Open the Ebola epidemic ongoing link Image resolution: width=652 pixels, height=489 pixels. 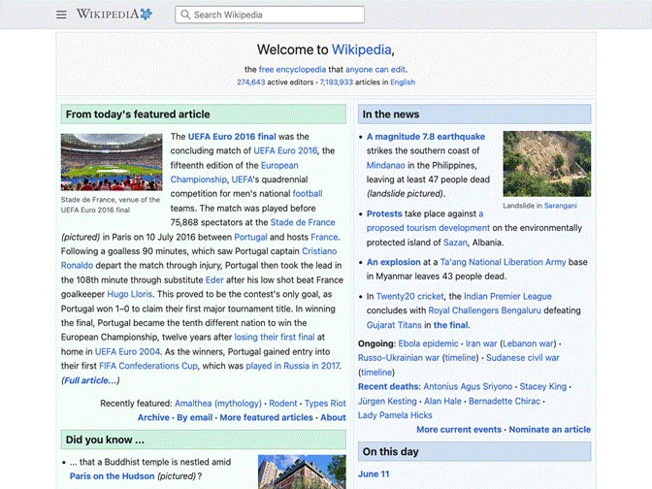click(428, 343)
